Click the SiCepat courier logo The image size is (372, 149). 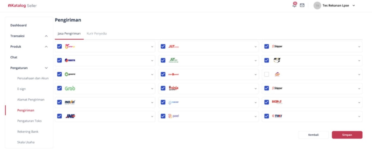tap(277, 102)
